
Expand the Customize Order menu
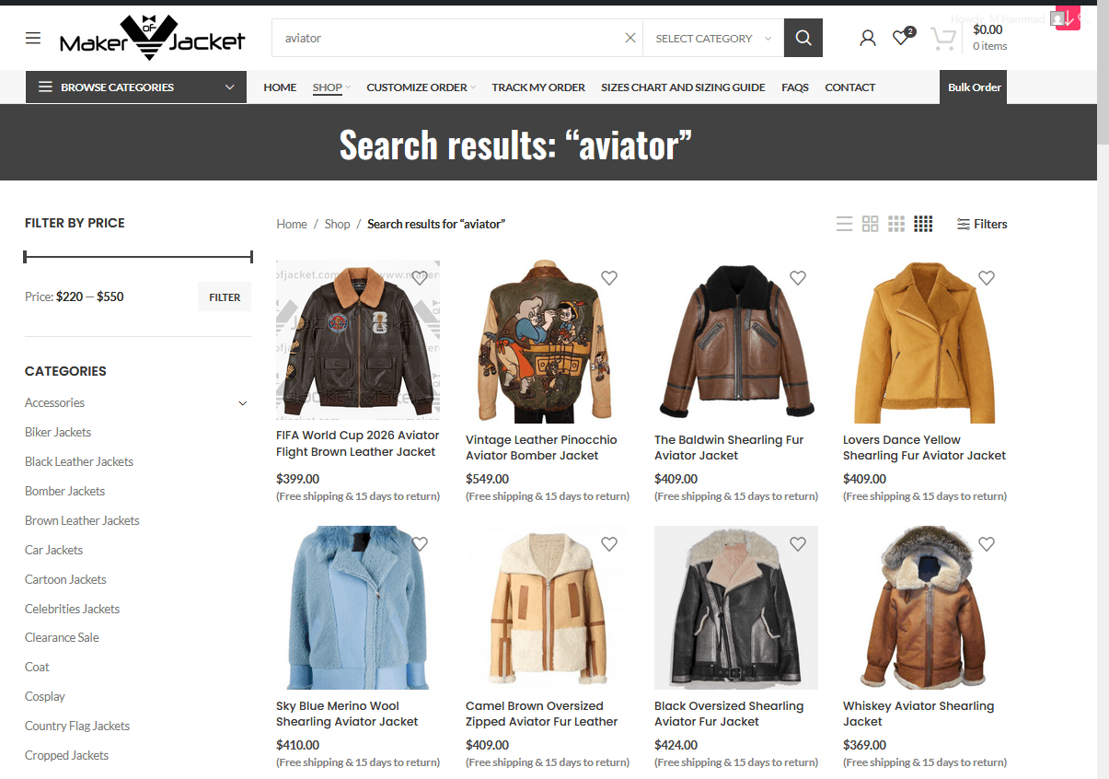(x=422, y=87)
